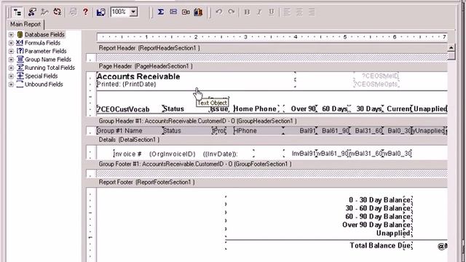Select the Group #1 Name field
The width and height of the screenshot is (466, 262).
coord(119,131)
